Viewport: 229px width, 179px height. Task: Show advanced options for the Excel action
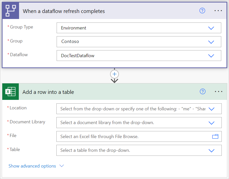point(32,166)
